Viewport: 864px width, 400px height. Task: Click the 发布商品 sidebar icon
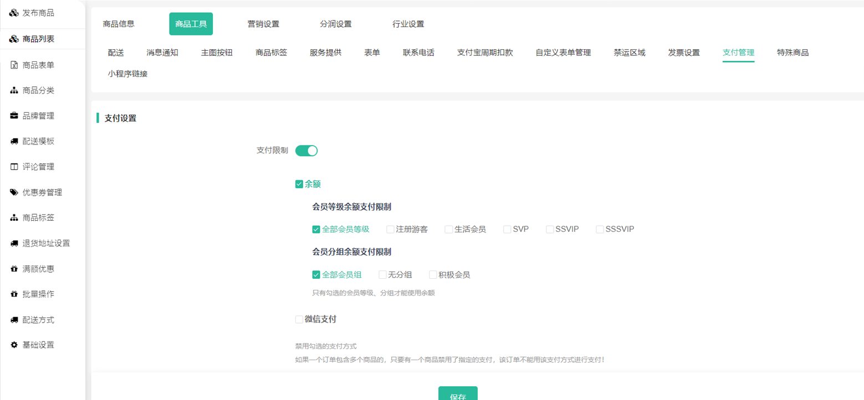click(x=14, y=13)
